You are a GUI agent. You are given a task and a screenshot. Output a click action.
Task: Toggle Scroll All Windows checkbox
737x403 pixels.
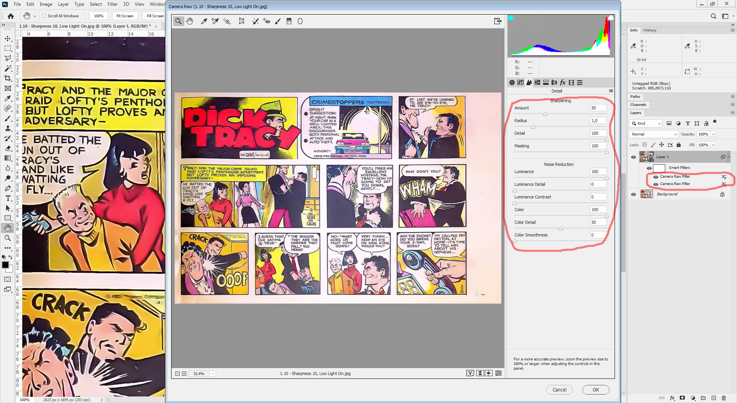[x=44, y=16]
